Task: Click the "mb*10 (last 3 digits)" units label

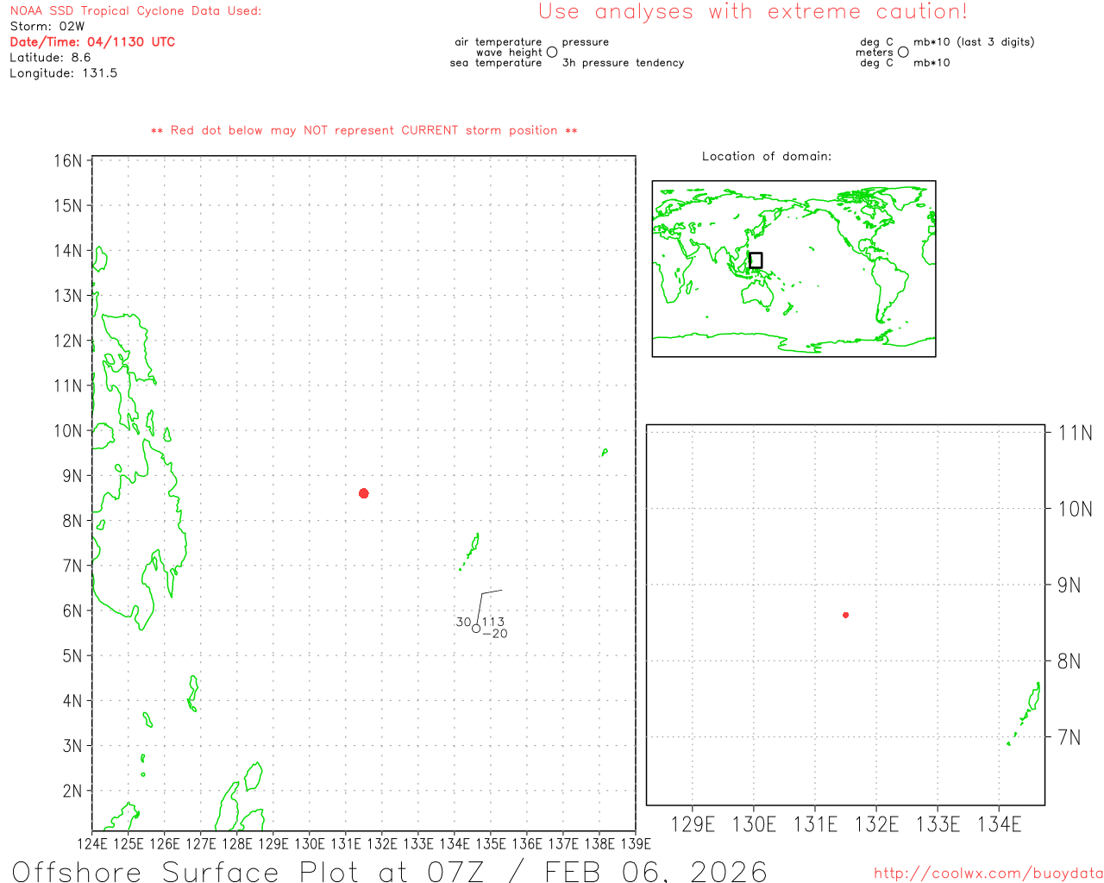Action: tap(974, 42)
